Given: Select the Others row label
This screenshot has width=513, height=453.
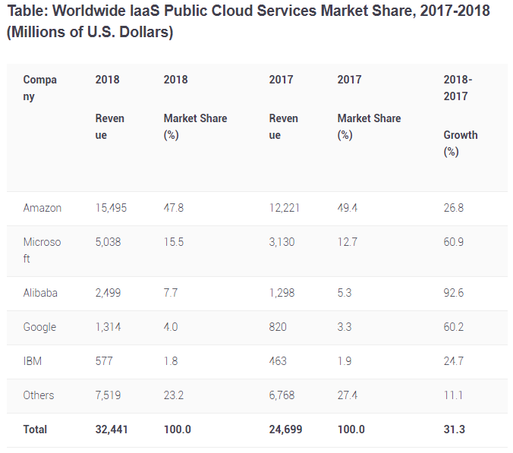Looking at the screenshot, I should point(39,395).
